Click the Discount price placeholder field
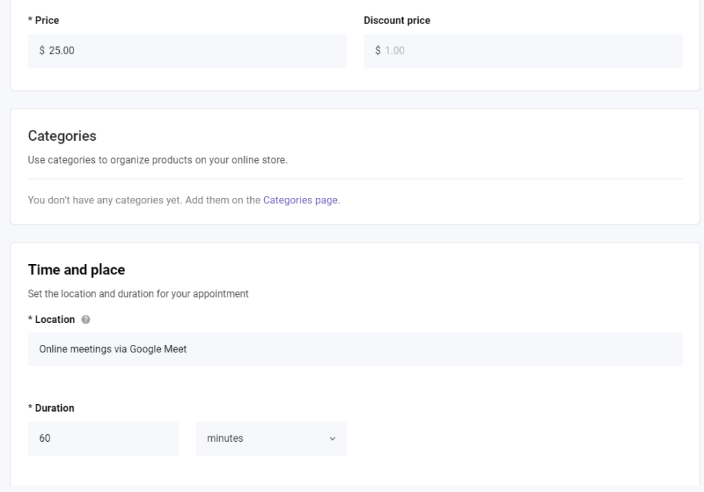The height and width of the screenshot is (492, 704). (x=522, y=50)
